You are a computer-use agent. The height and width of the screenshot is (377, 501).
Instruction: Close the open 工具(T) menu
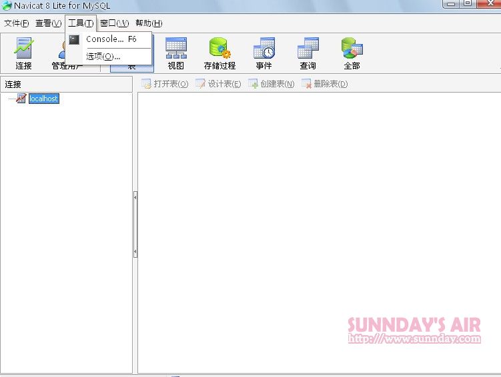tap(81, 23)
